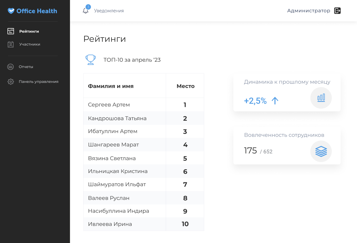Image resolution: width=357 pixels, height=243 pixels.
Task: Go to the Участники section
Action: pyautogui.click(x=30, y=44)
